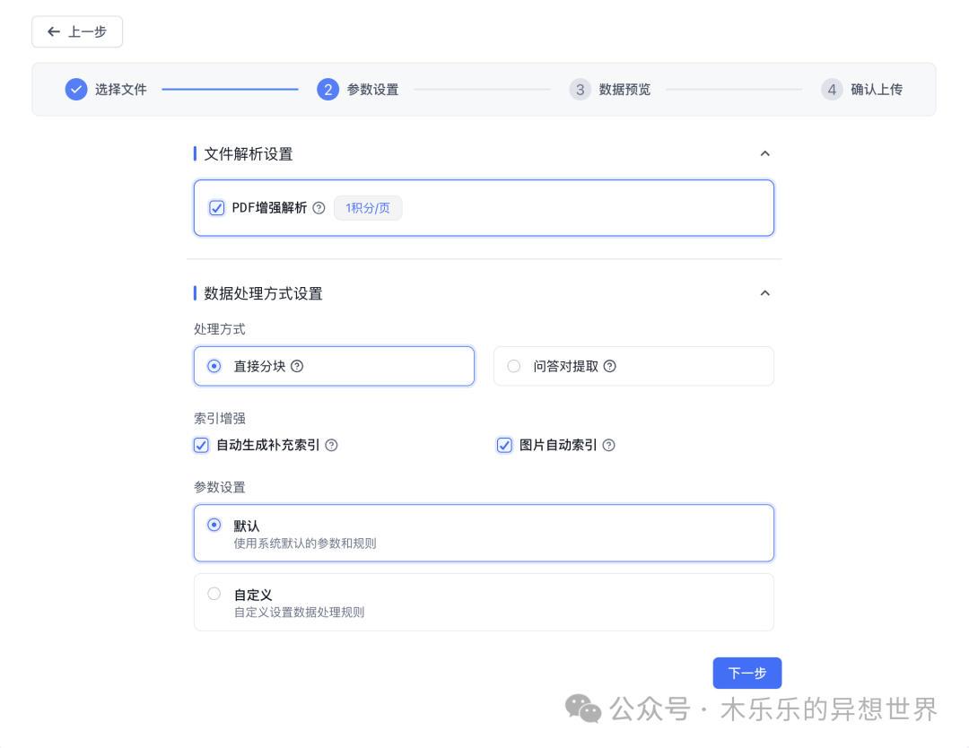Select the 默认 parameter radio button
This screenshot has width=969, height=748.
click(214, 525)
